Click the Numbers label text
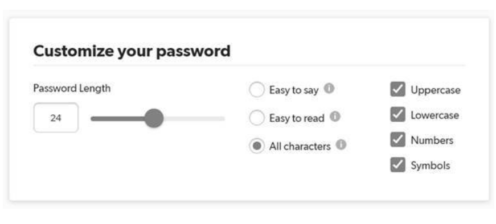 tap(432, 140)
